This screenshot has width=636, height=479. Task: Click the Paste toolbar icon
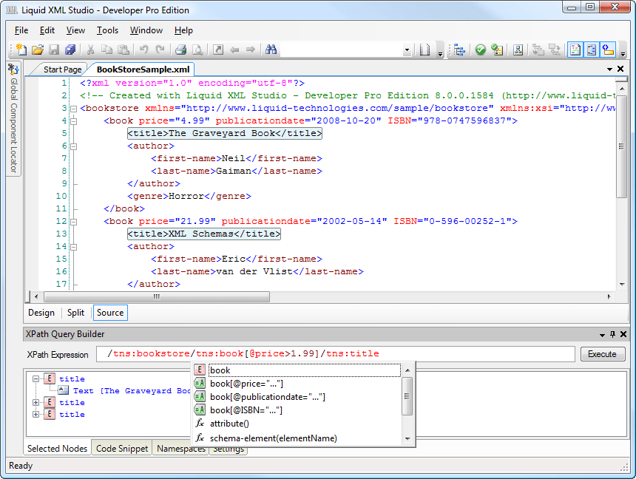(124, 50)
